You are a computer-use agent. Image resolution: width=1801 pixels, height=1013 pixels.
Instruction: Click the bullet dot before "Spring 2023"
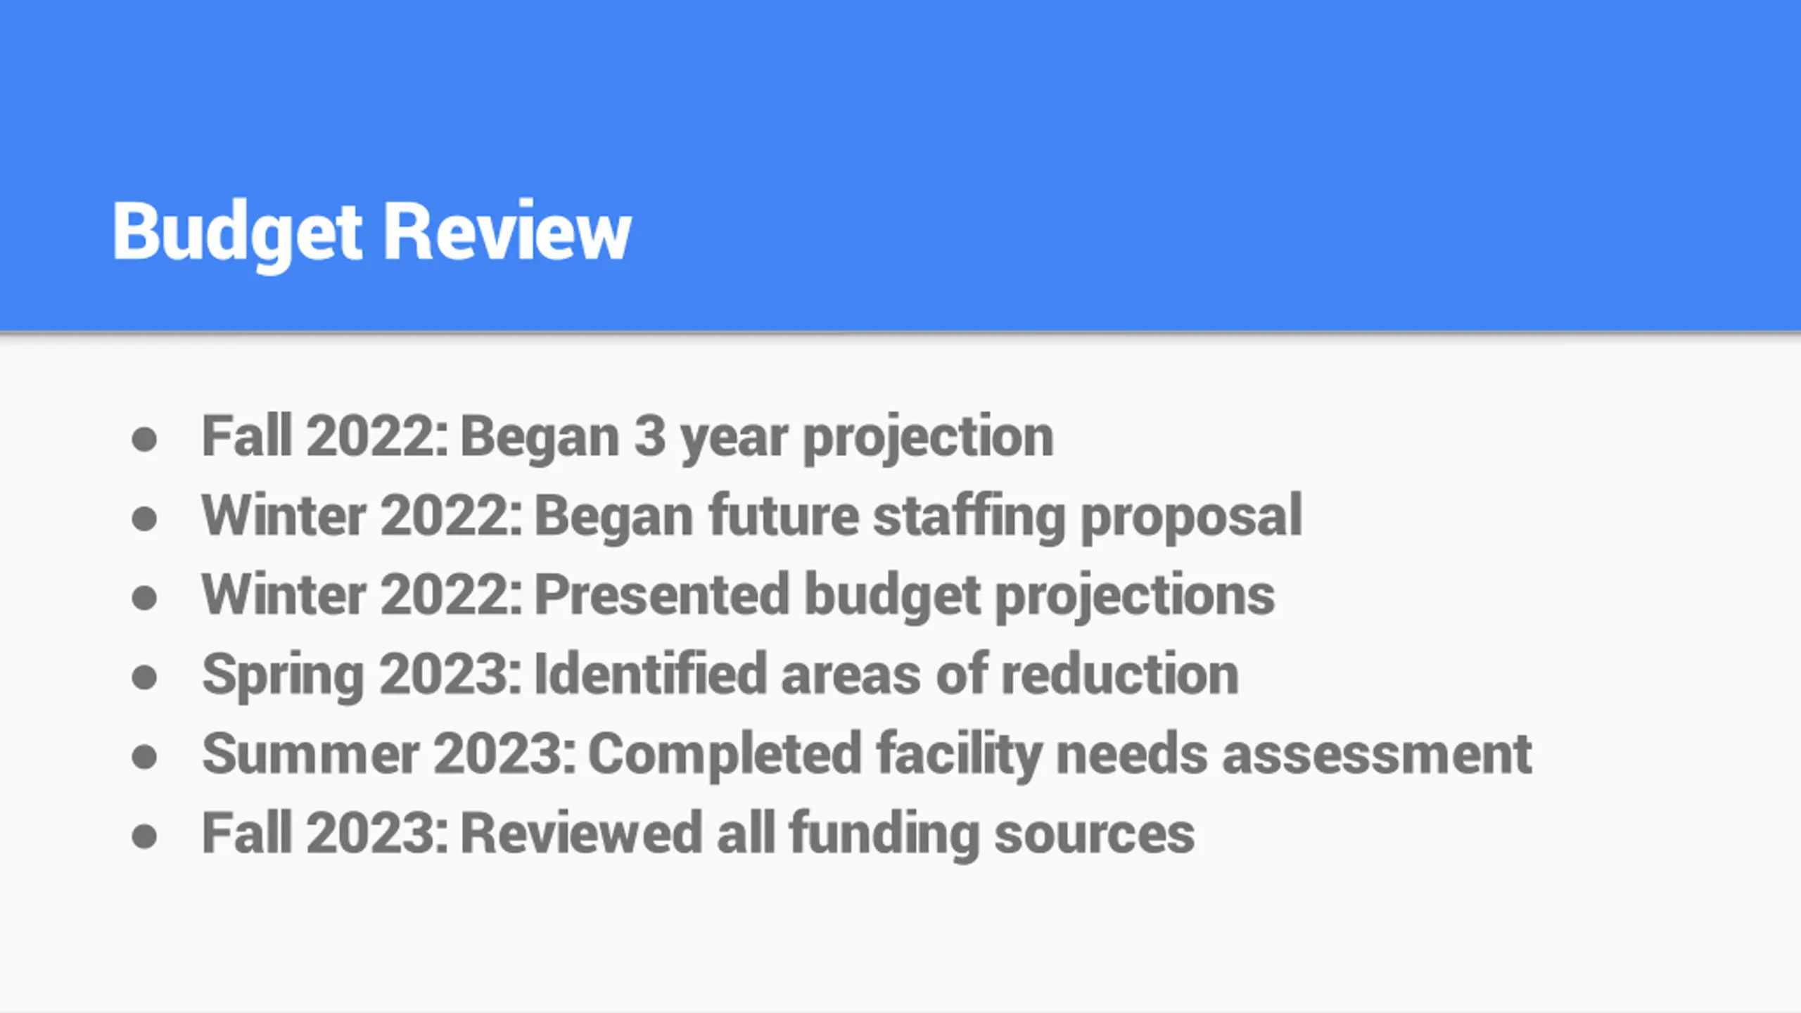pos(144,678)
